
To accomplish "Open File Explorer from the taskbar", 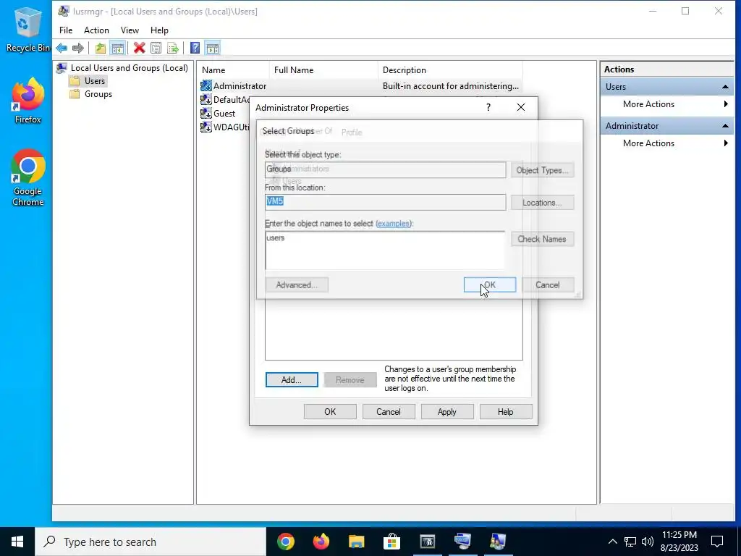I will coord(356,542).
